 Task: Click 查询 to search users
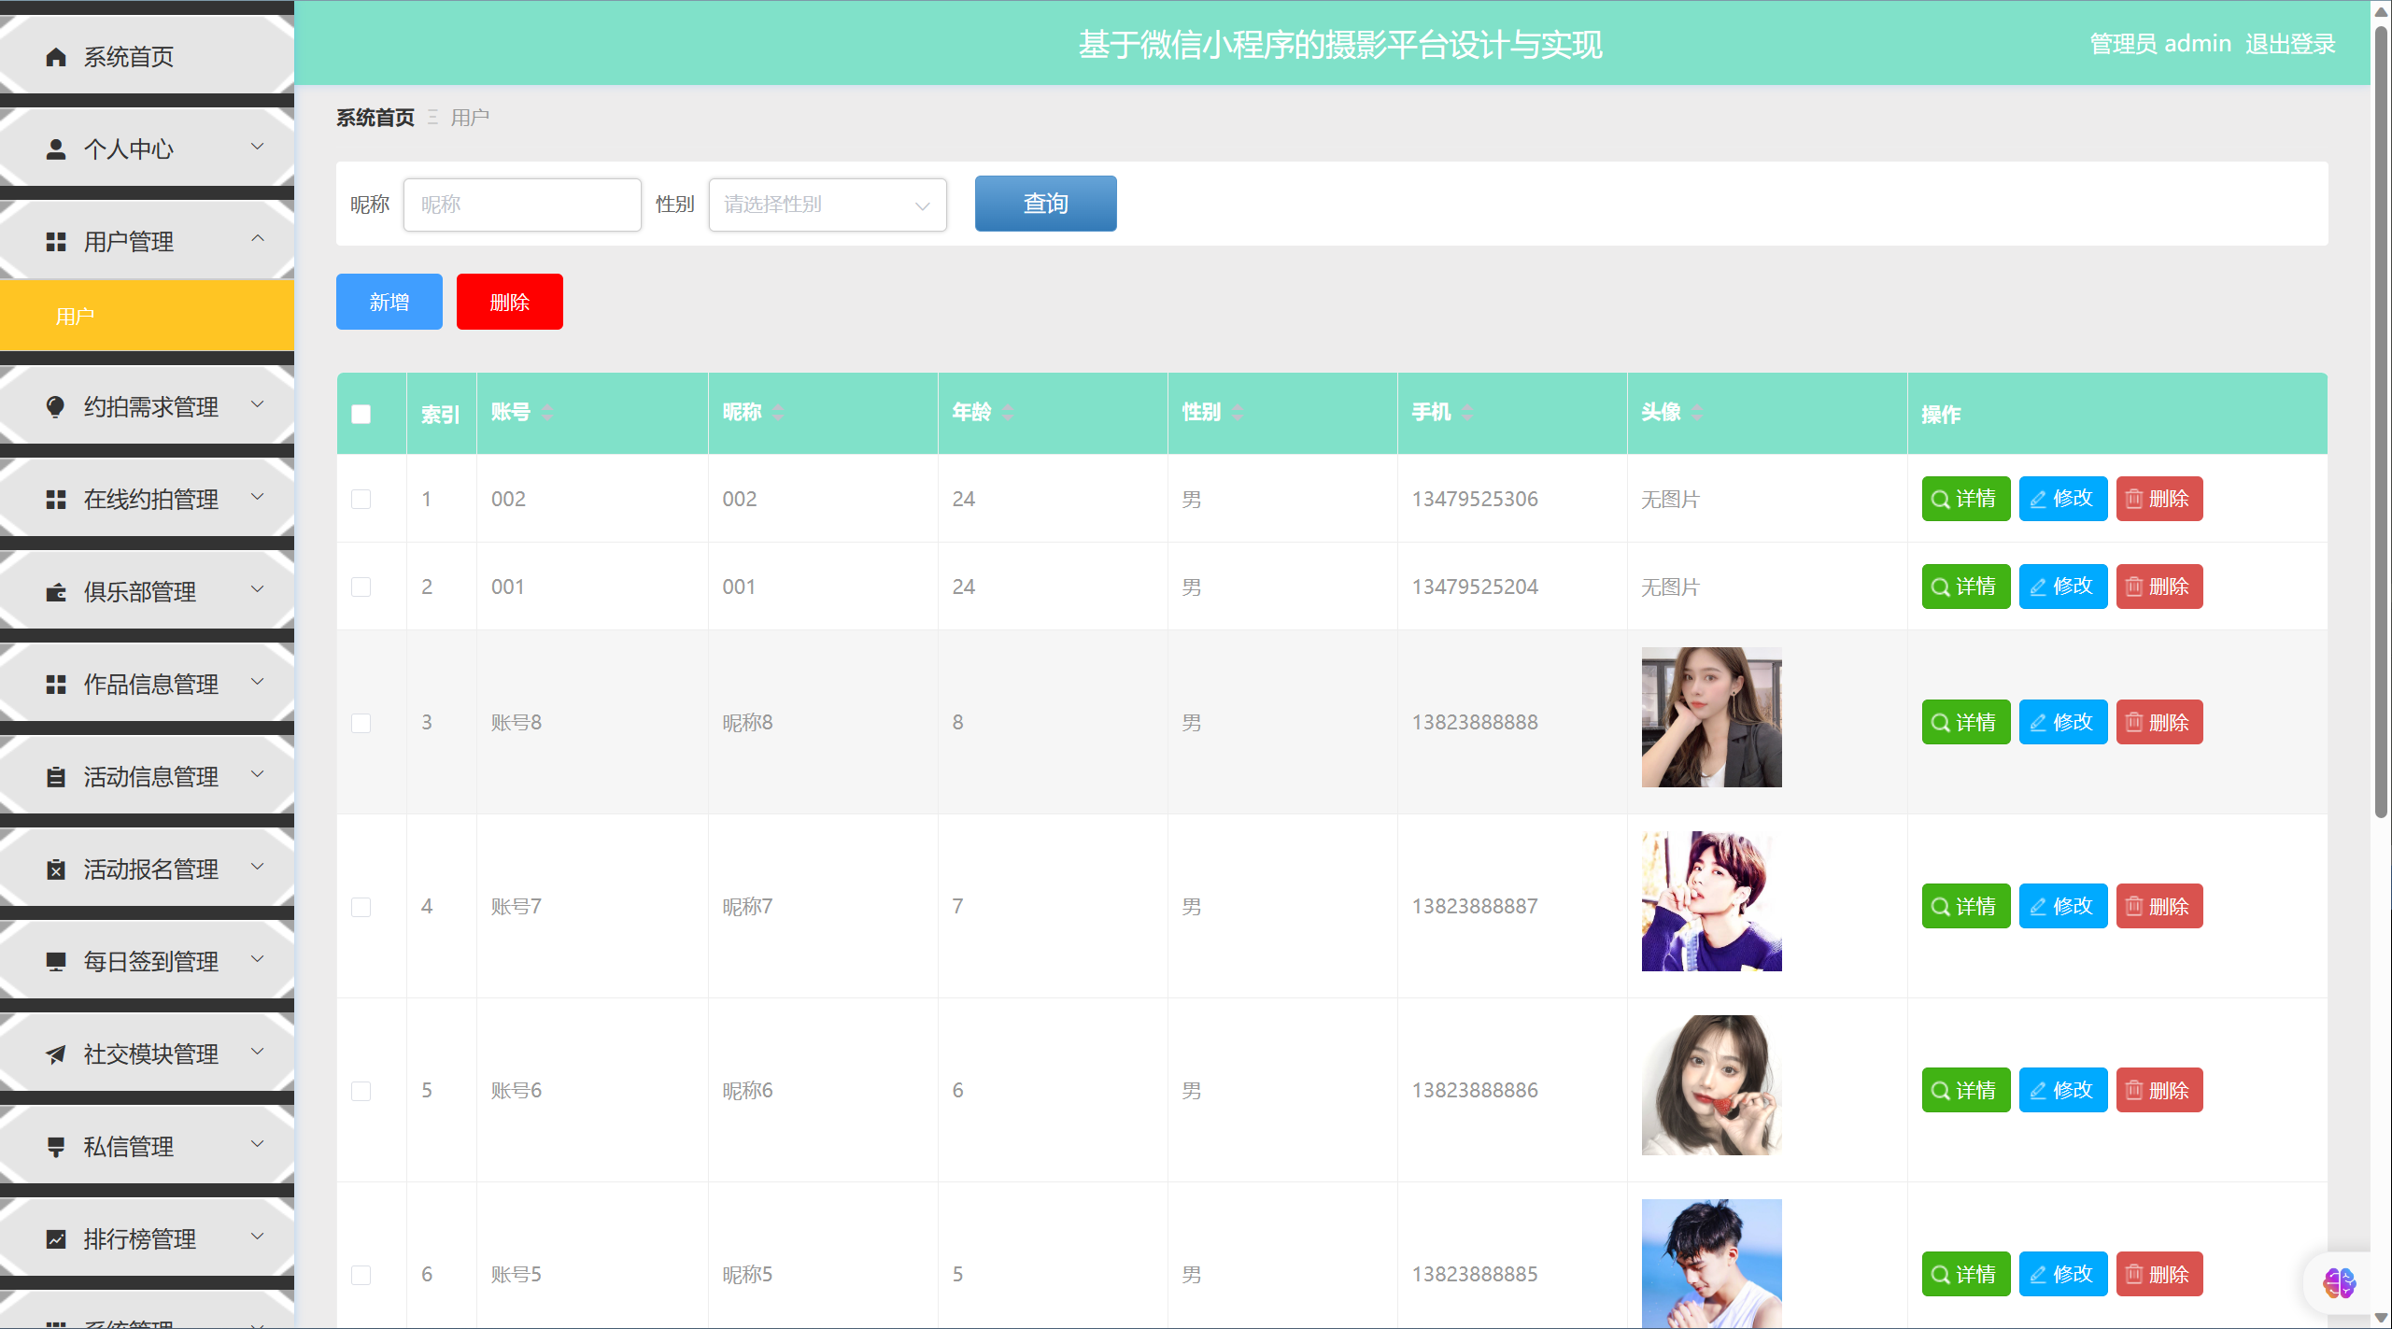(x=1047, y=203)
